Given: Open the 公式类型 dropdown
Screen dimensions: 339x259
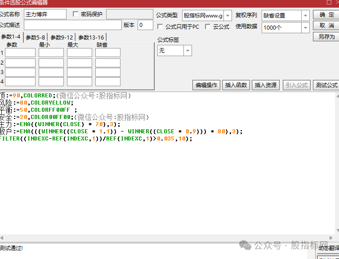Looking at the screenshot, I should [227, 16].
